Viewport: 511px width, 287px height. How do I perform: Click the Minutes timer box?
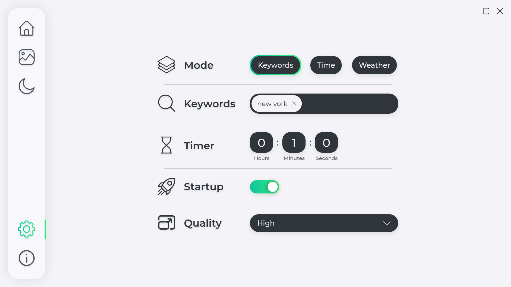pos(294,143)
